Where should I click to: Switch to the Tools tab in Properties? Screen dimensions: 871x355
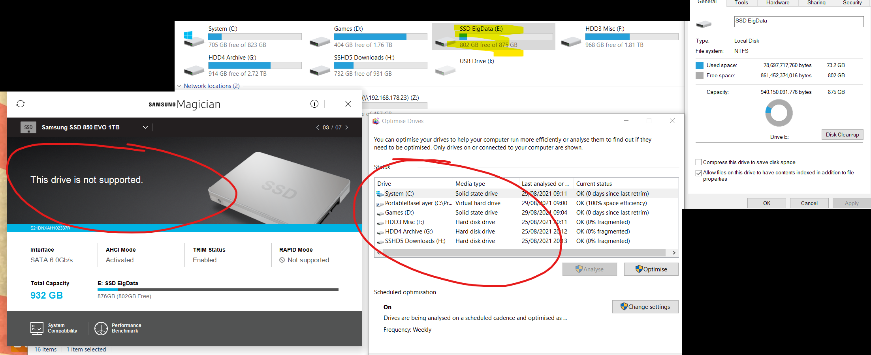[x=741, y=3]
